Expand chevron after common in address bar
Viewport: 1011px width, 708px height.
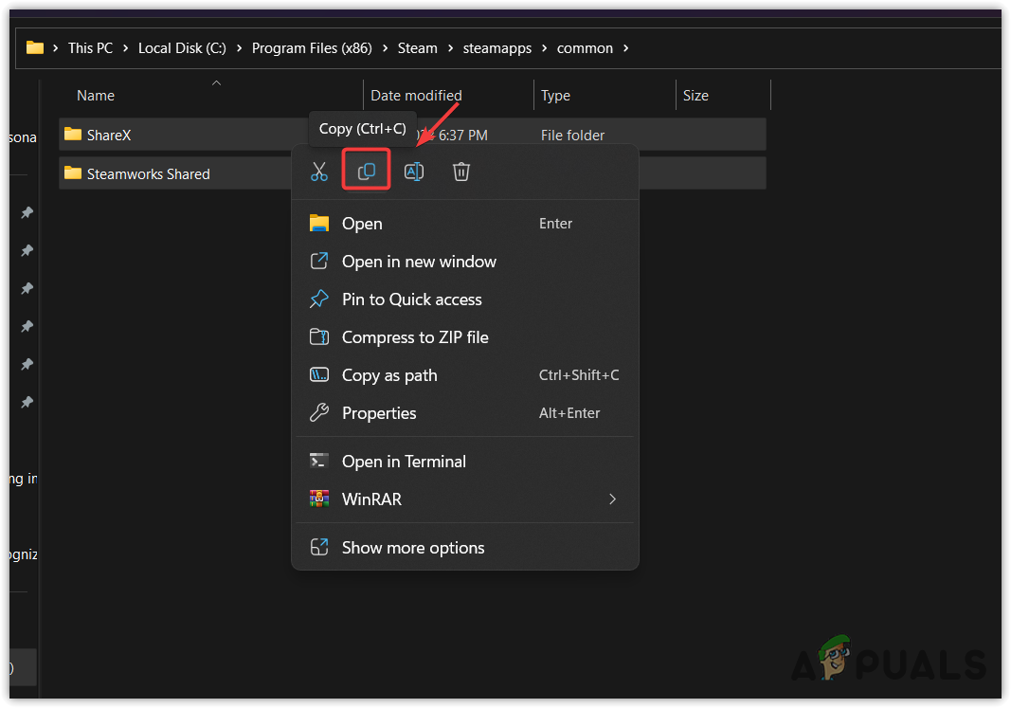626,48
